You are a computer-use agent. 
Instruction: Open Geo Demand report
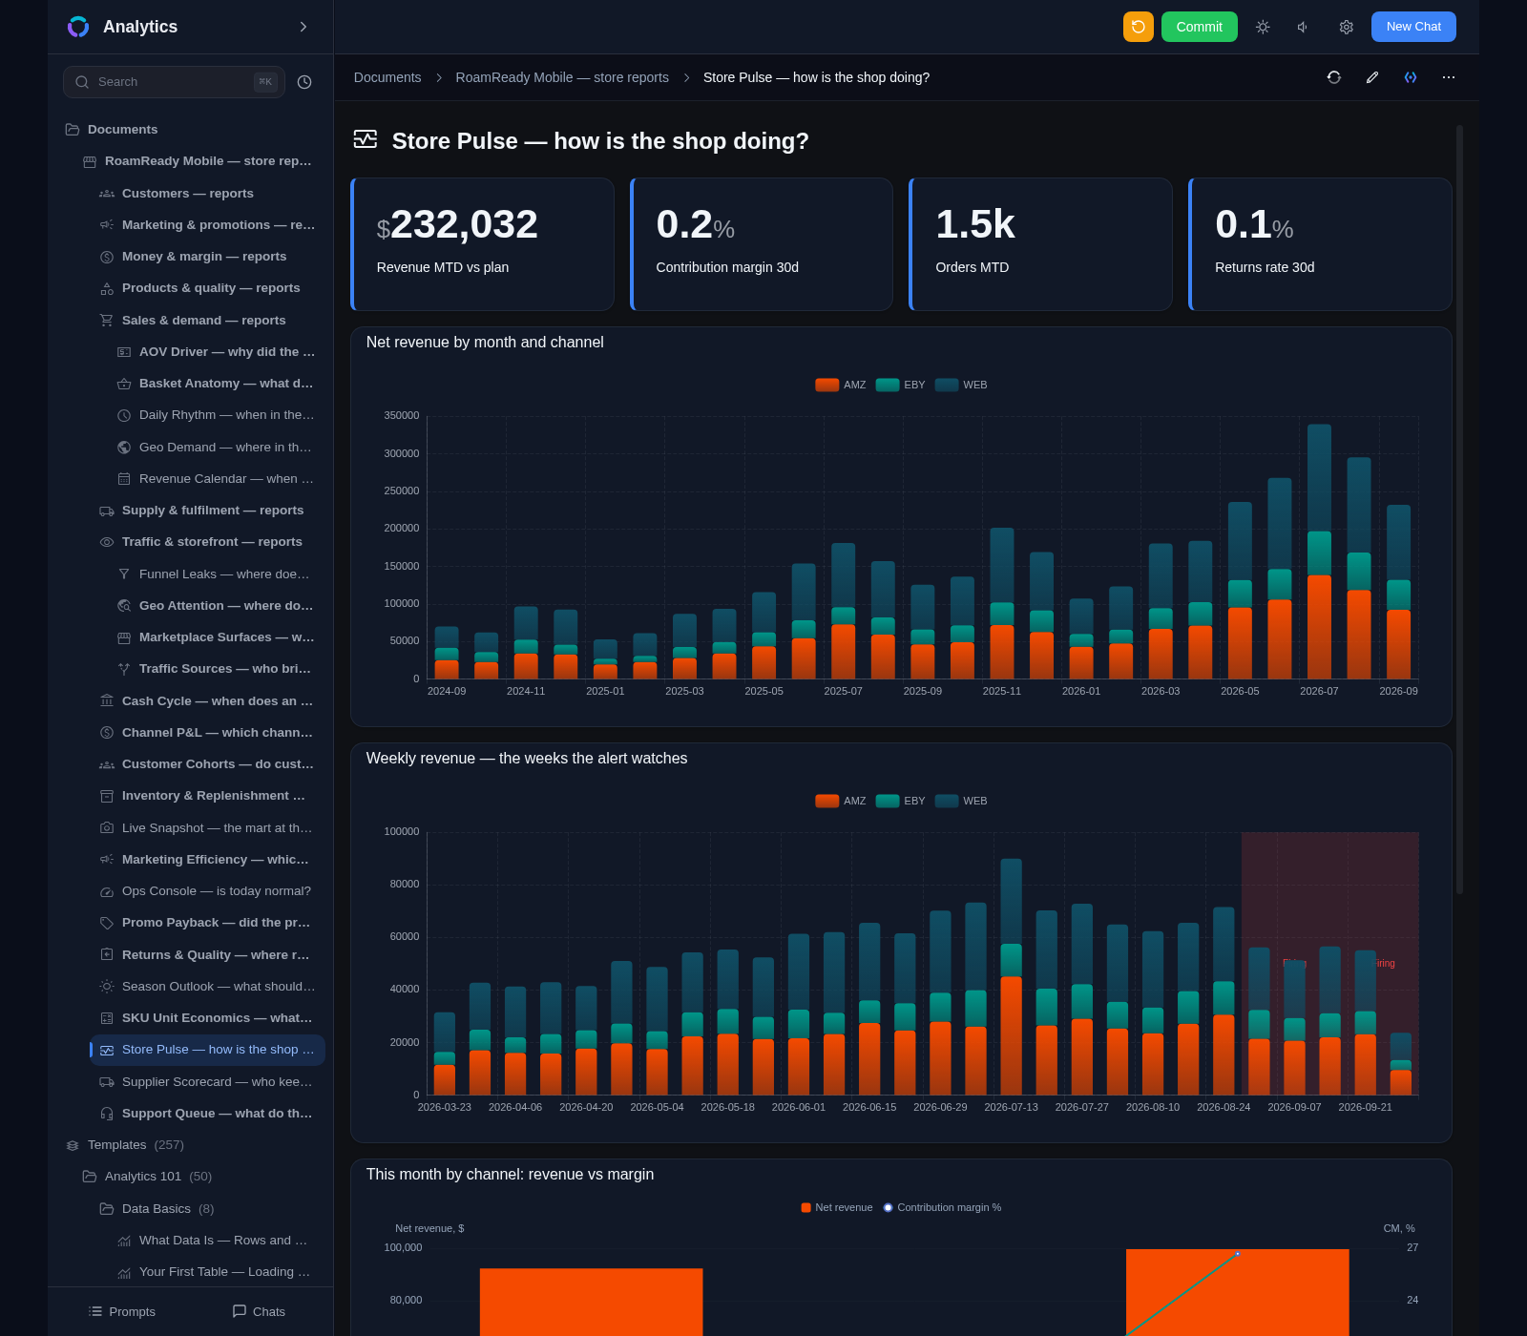(x=216, y=448)
